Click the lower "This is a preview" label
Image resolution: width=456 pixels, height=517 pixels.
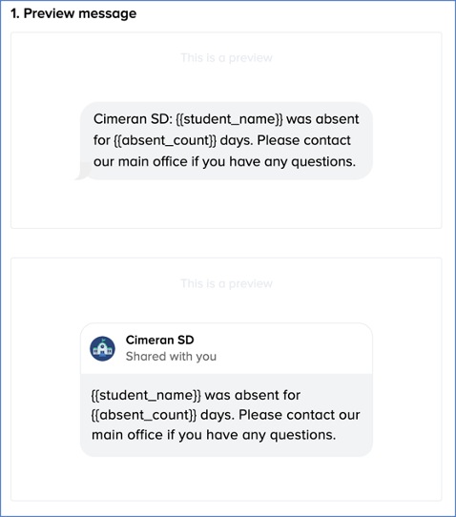click(226, 283)
